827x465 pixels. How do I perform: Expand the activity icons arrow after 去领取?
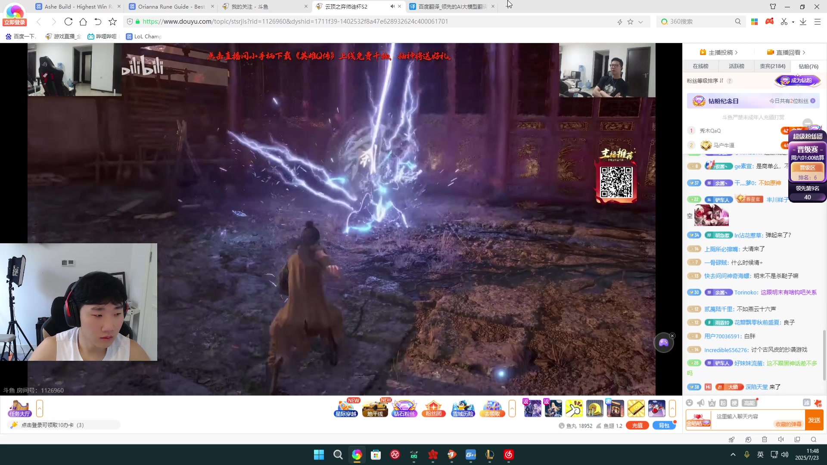coord(512,408)
